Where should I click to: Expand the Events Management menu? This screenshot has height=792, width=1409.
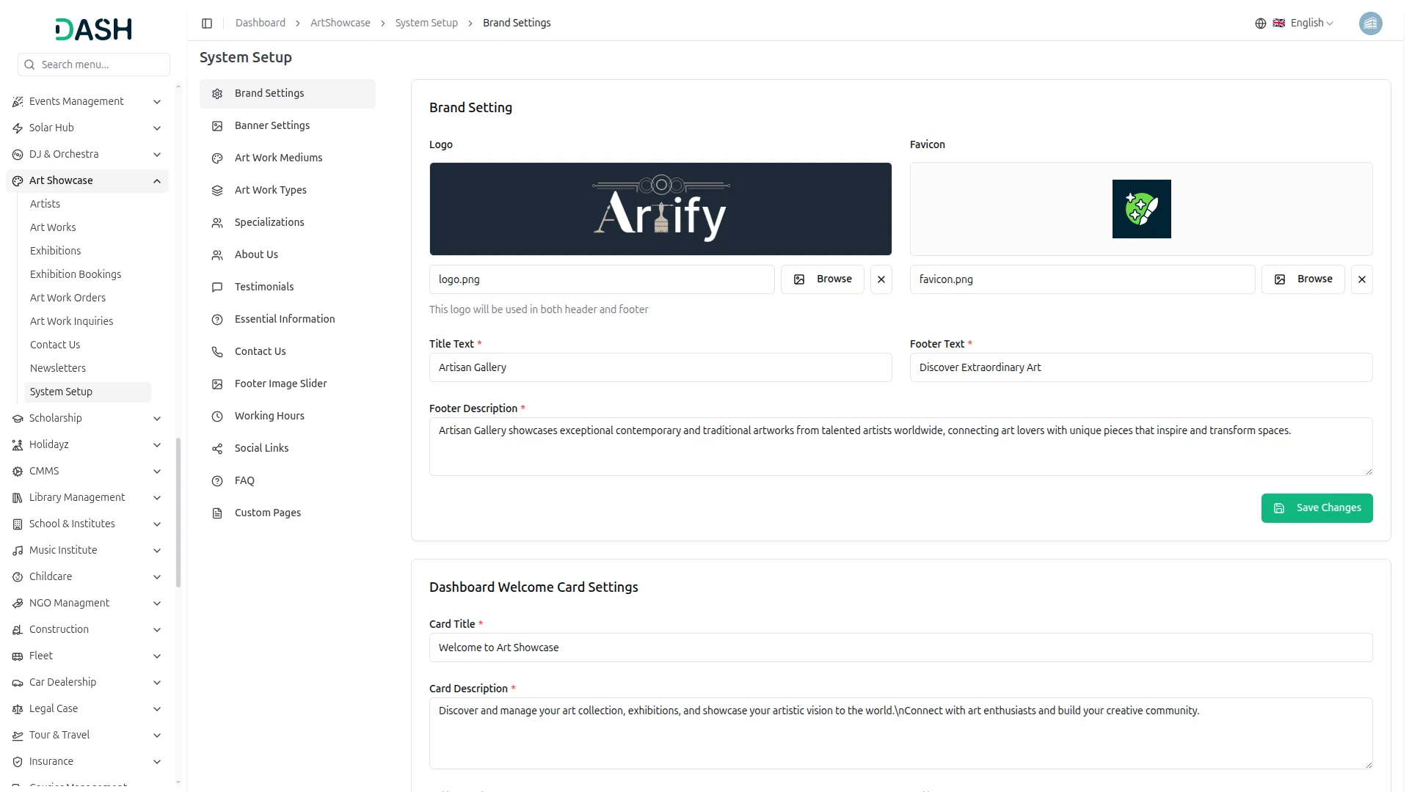(x=157, y=102)
